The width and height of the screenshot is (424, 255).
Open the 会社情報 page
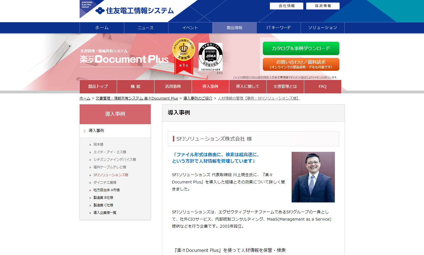pos(287,6)
